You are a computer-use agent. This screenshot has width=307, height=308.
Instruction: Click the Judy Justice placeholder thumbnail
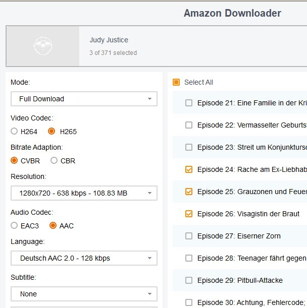pos(43,46)
